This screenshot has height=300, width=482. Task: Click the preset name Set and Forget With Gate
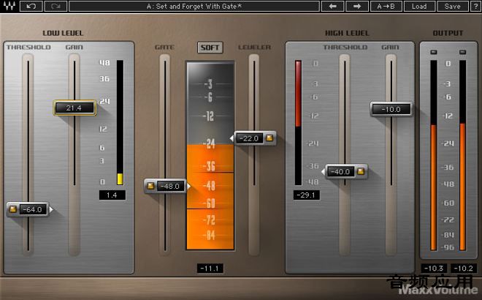pyautogui.click(x=194, y=6)
